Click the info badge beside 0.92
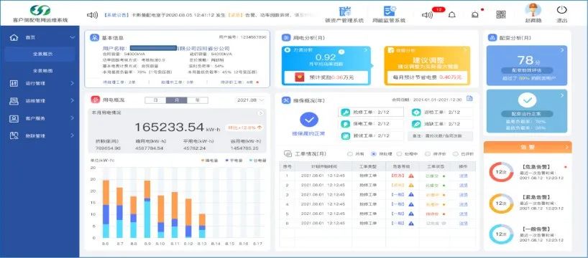 341,52
